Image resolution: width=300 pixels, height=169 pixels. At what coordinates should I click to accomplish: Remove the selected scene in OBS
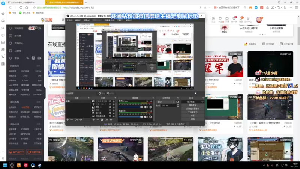pyautogui.click(x=72, y=120)
